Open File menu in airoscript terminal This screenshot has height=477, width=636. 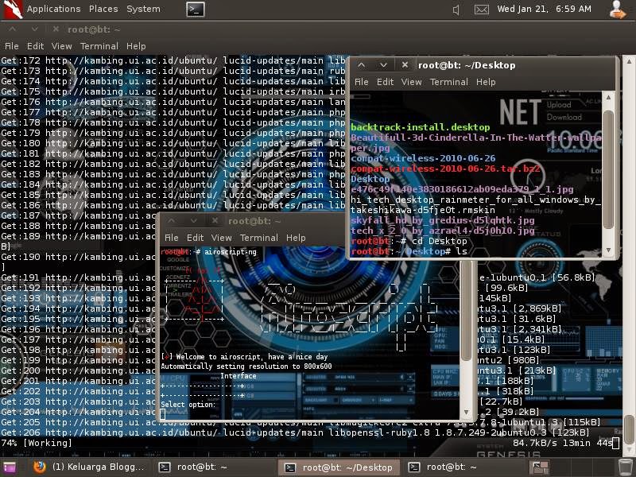pos(171,238)
